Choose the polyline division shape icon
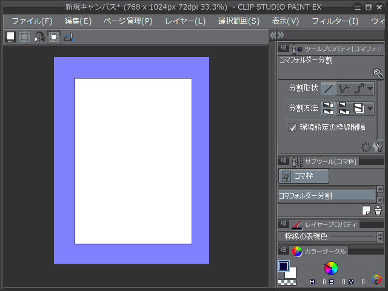388x291 pixels. click(x=344, y=89)
